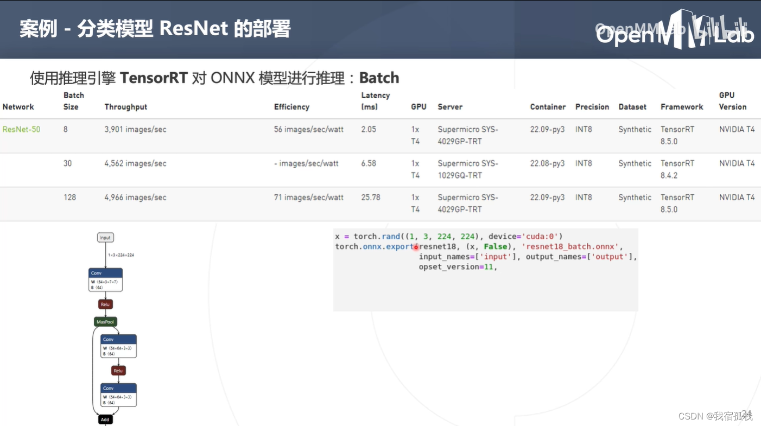
Task: Click the '3,901 images/sec' throughput cell
Action: tap(135, 130)
